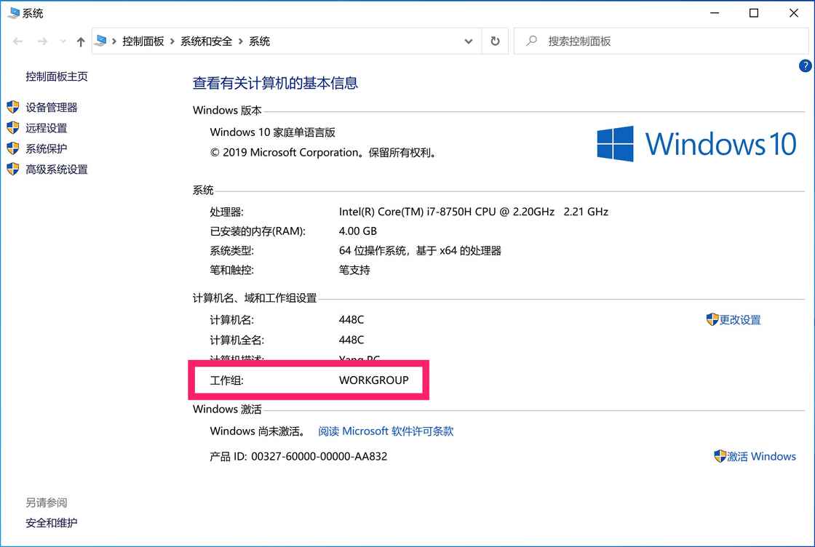Click the system window title icon
This screenshot has height=547, width=815.
14,13
